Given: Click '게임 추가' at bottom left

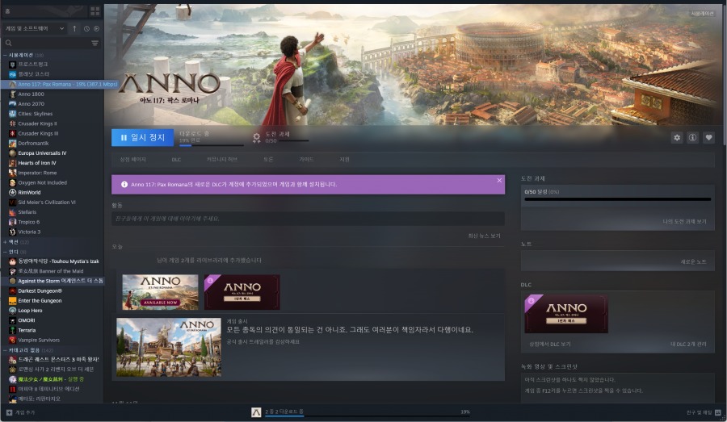Looking at the screenshot, I should pos(21,412).
